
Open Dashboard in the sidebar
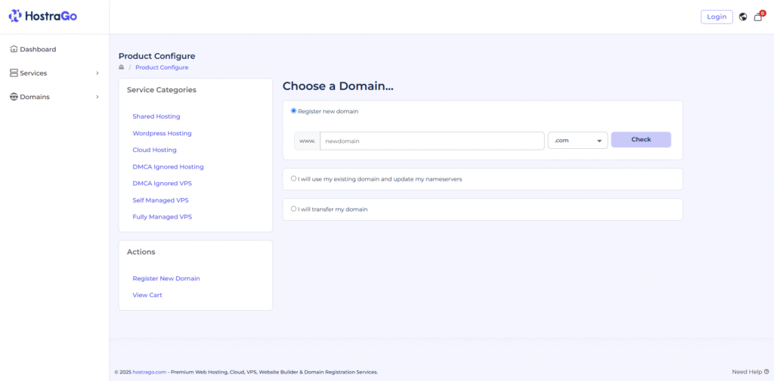[x=33, y=49]
